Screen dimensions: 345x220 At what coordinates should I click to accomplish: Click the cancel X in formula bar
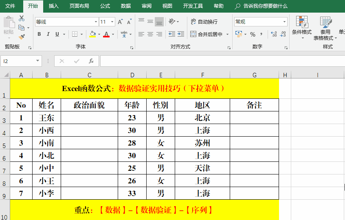(x=62, y=61)
